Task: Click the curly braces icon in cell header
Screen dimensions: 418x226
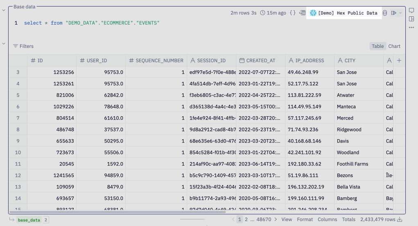Action: 293,13
